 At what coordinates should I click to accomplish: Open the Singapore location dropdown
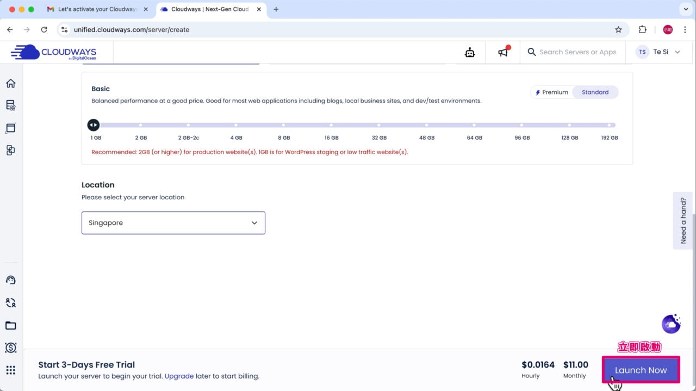tap(173, 223)
